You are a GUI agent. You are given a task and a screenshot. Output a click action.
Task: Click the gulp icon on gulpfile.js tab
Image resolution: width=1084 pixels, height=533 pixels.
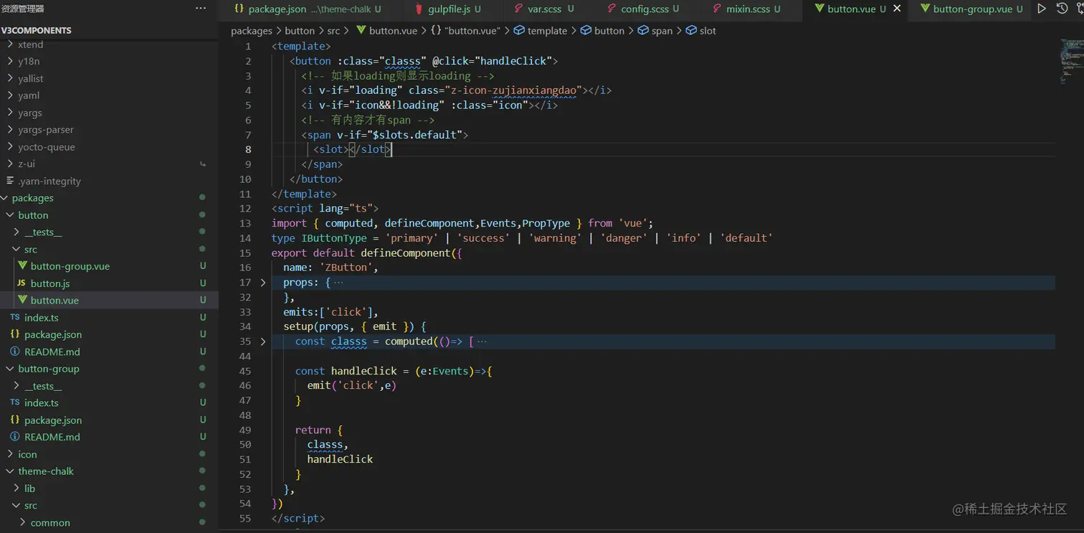pyautogui.click(x=419, y=9)
